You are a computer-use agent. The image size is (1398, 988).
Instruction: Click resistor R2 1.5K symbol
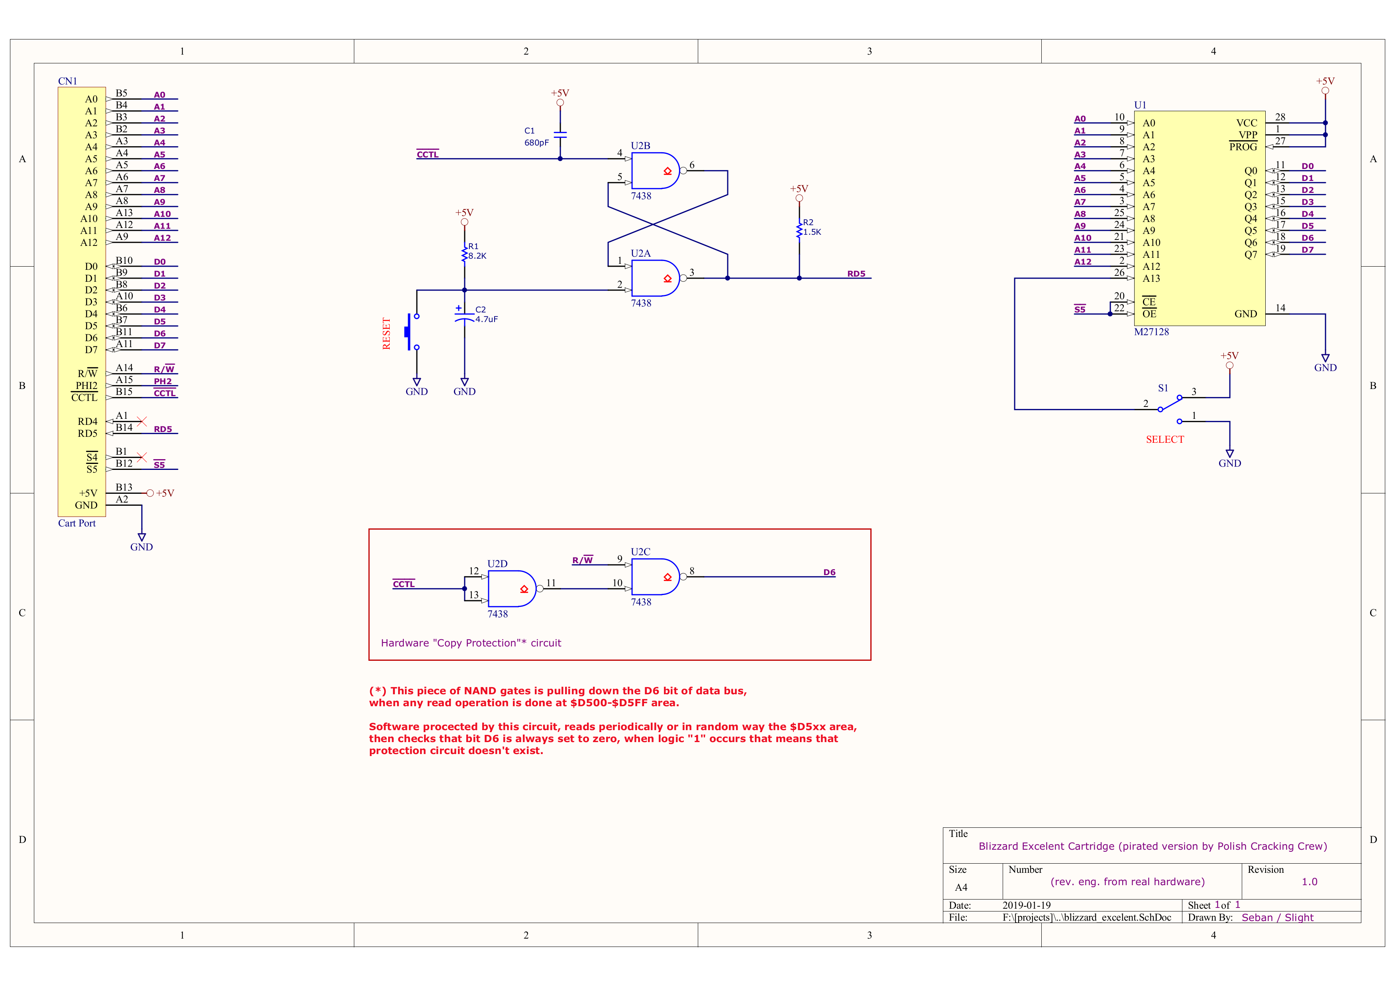[x=799, y=230]
